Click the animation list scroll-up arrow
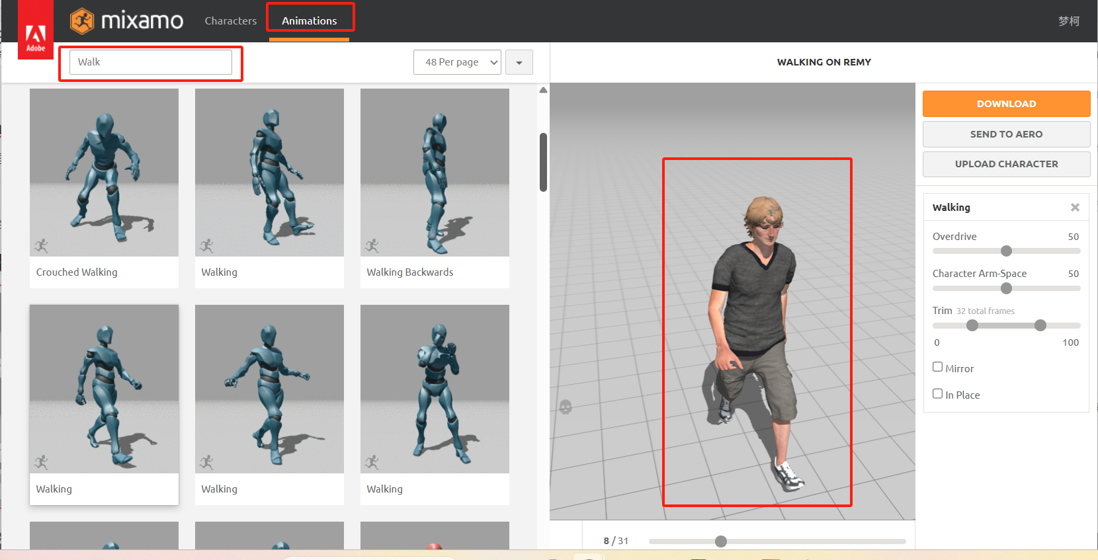This screenshot has width=1098, height=560. pyautogui.click(x=543, y=90)
